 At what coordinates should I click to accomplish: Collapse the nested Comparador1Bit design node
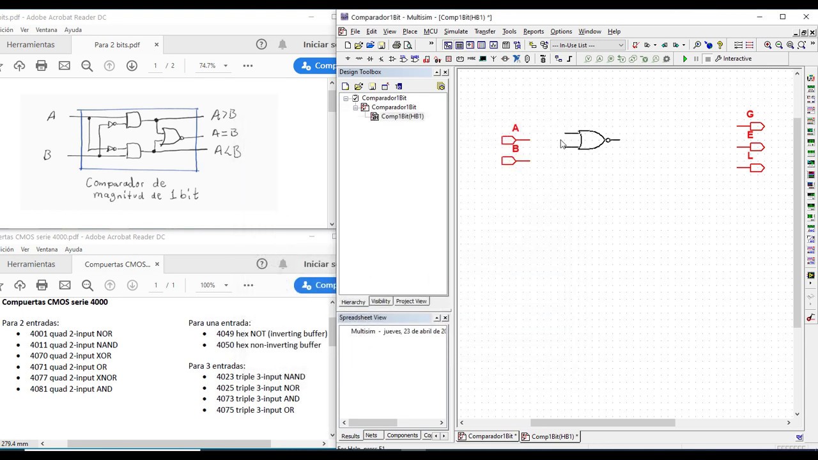click(356, 107)
